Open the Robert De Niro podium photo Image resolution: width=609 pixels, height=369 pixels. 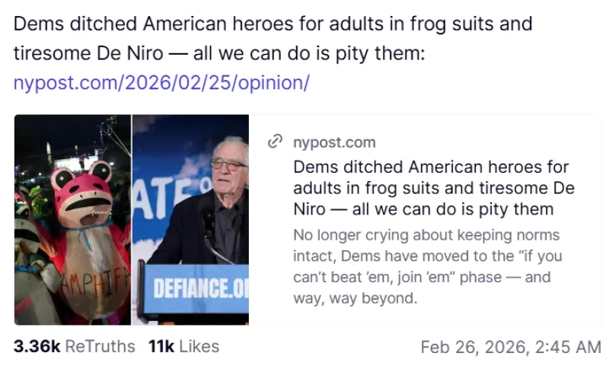191,220
